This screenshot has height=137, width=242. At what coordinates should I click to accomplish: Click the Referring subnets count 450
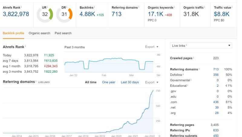pos(216,135)
